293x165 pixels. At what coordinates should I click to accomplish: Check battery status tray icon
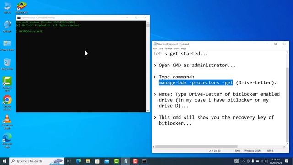coord(257,161)
